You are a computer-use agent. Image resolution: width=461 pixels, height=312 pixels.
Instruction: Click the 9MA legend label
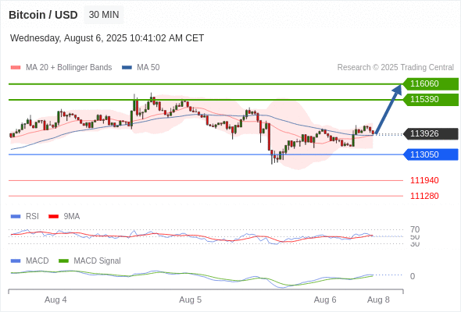pyautogui.click(x=72, y=217)
